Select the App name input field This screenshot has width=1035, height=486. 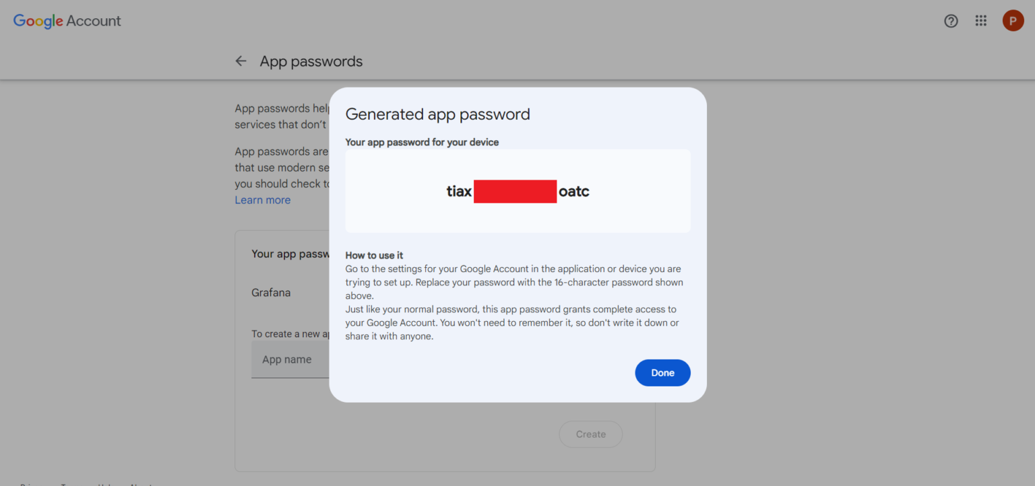coord(290,359)
